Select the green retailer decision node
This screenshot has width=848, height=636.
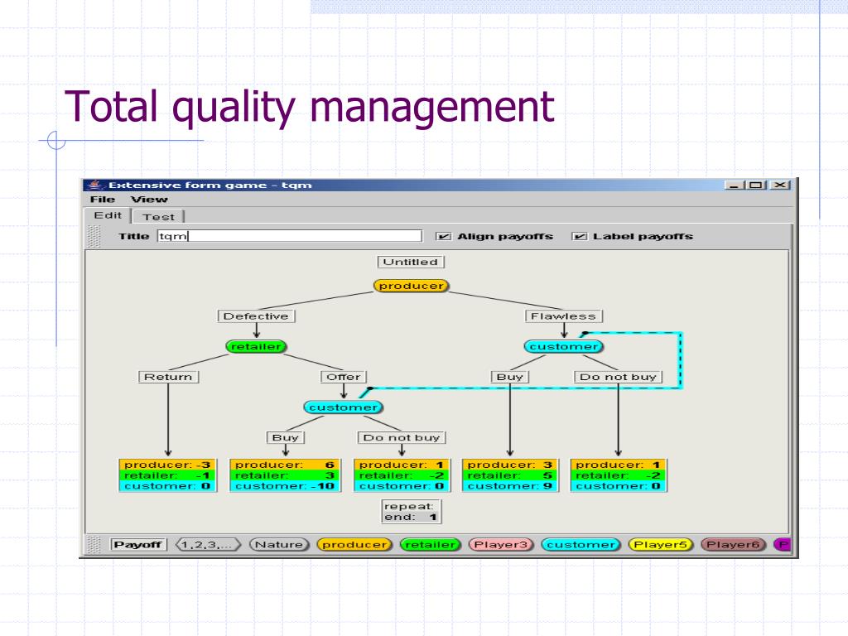click(256, 347)
